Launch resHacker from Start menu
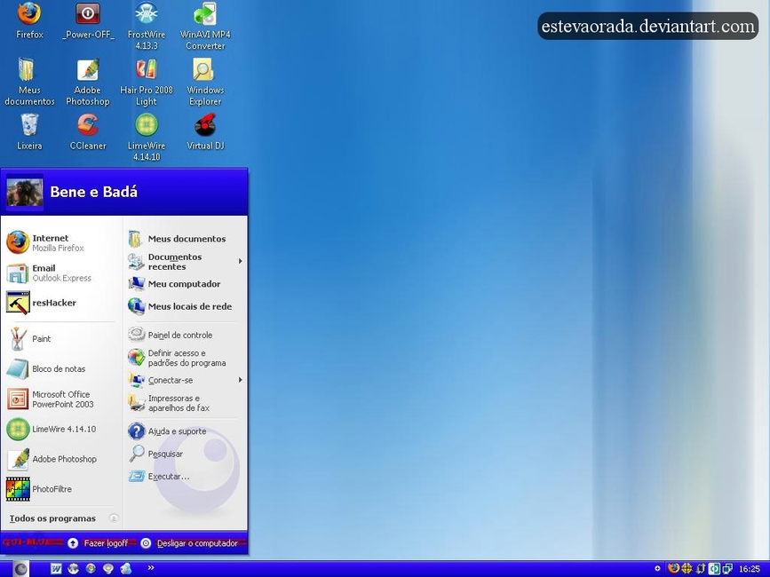770x577 pixels. point(61,303)
